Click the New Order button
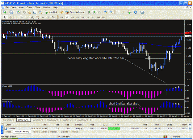193x139 pixels. (52, 12)
